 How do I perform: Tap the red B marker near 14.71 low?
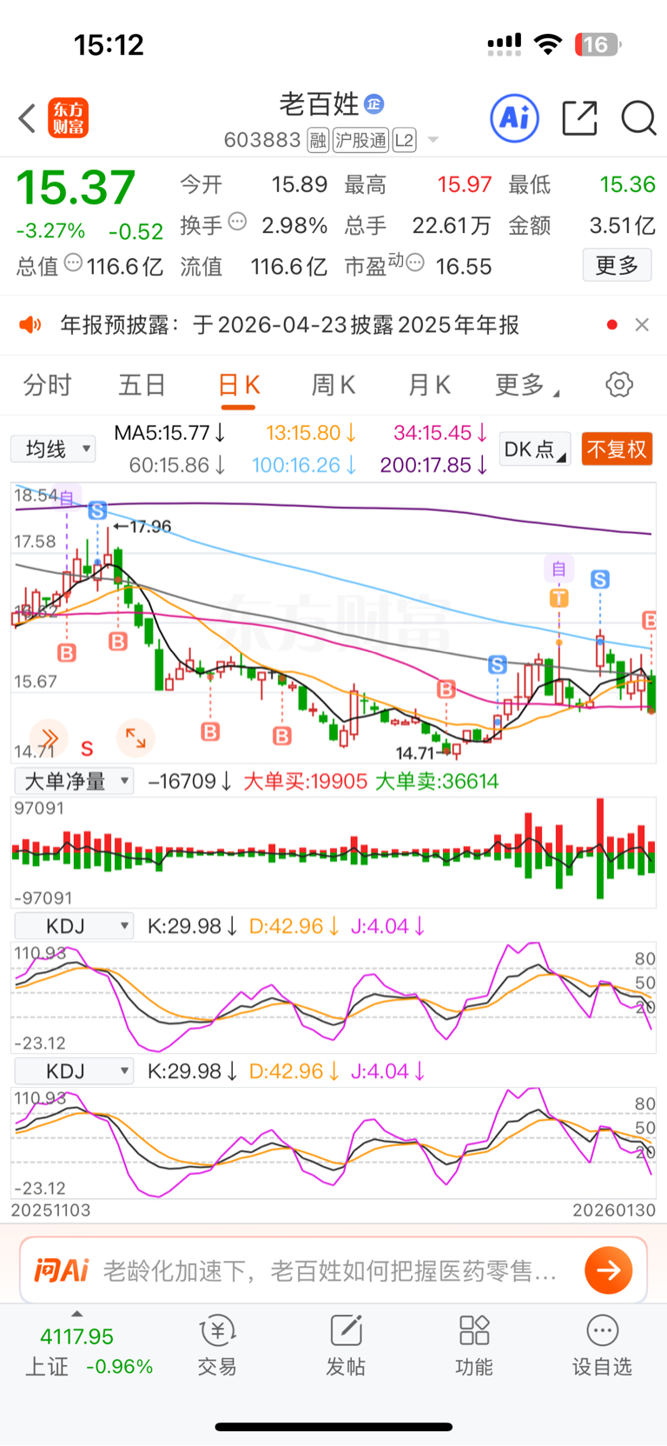446,689
